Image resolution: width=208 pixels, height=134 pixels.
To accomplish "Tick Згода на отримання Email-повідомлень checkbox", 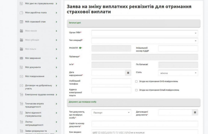I will 136,90.
